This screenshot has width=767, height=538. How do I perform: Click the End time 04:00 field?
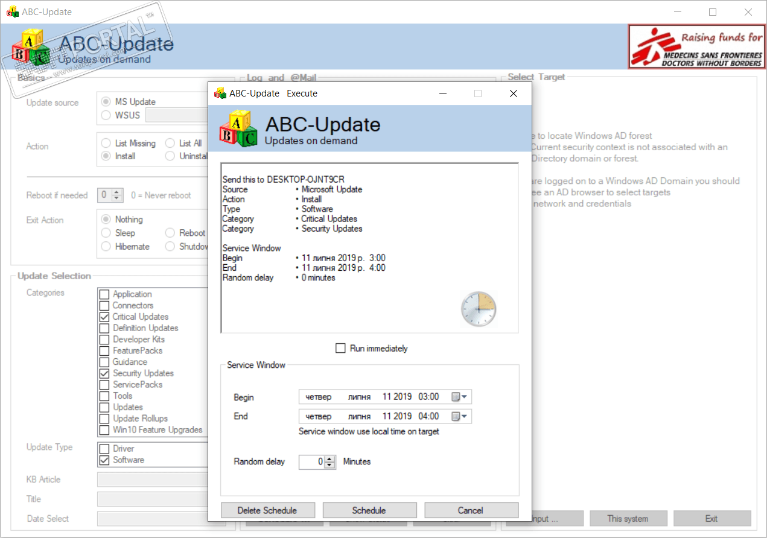(x=428, y=416)
